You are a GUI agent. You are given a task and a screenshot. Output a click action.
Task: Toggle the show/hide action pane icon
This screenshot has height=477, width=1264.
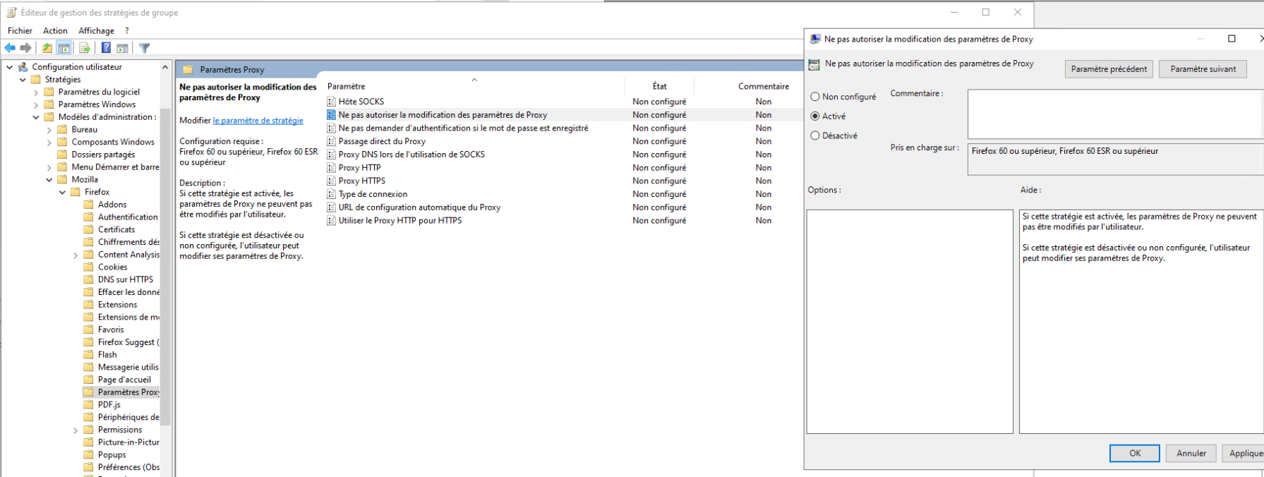123,48
